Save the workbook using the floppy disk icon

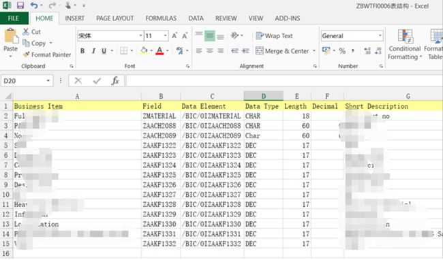[x=20, y=5]
